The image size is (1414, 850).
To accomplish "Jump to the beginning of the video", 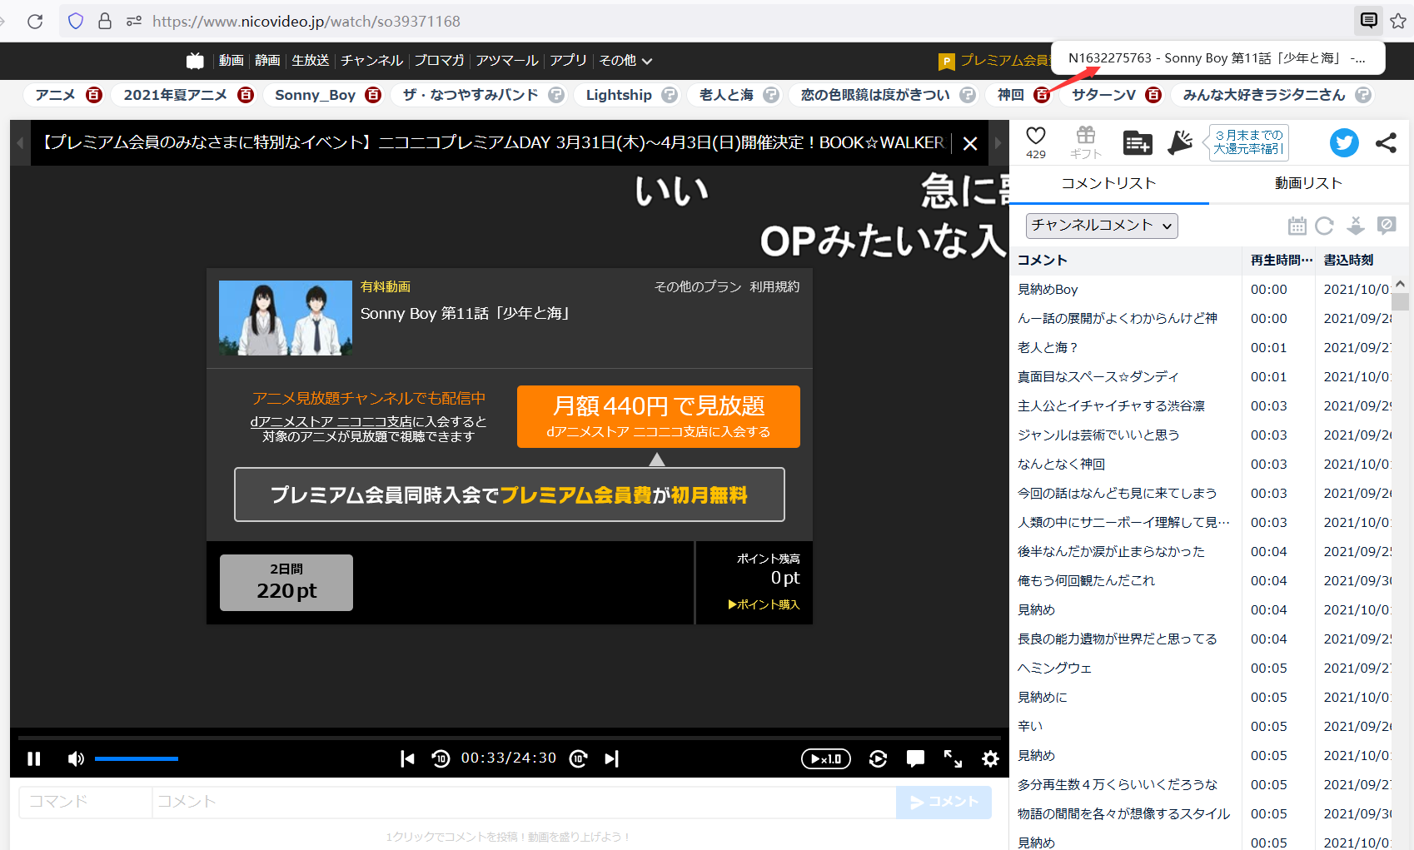I will [407, 758].
